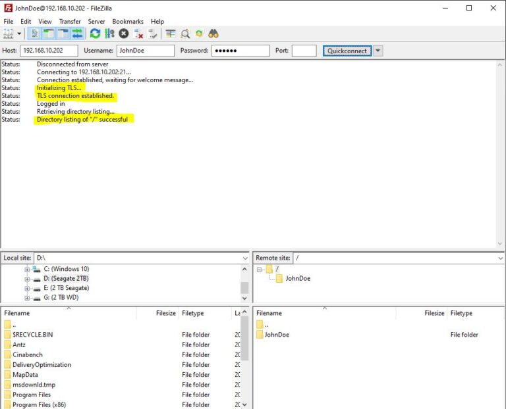Open the Local site path dropdown
The height and width of the screenshot is (409, 506).
[244, 258]
